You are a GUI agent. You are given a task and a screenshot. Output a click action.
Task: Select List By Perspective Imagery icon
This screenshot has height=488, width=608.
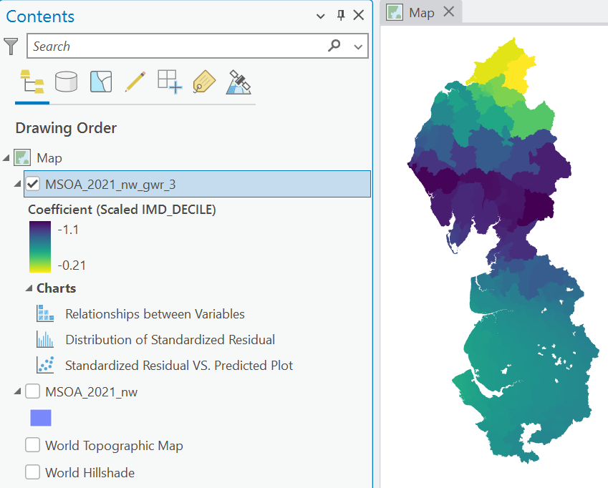tap(238, 82)
